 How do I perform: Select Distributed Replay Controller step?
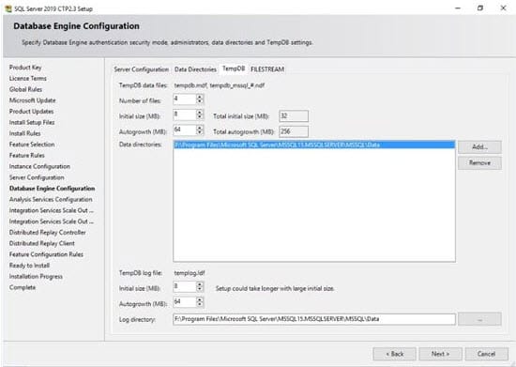pos(48,233)
